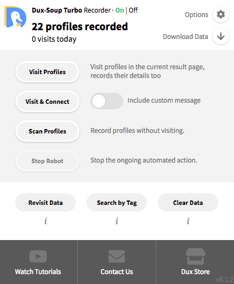Click the envelope Contact Us icon
The width and height of the screenshot is (234, 284).
click(117, 257)
